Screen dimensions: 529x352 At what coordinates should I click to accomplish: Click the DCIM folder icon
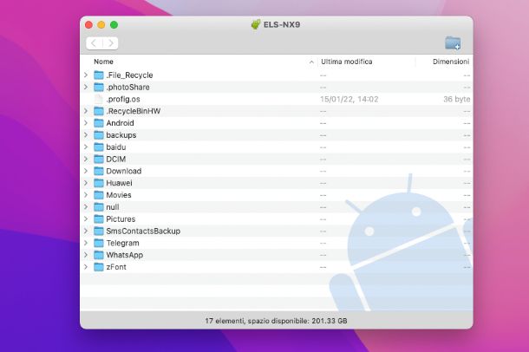(x=99, y=159)
